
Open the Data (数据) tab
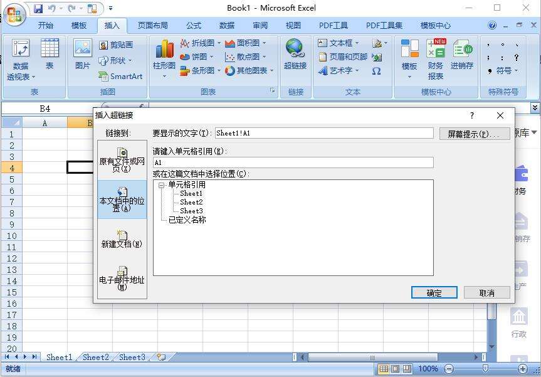click(227, 26)
